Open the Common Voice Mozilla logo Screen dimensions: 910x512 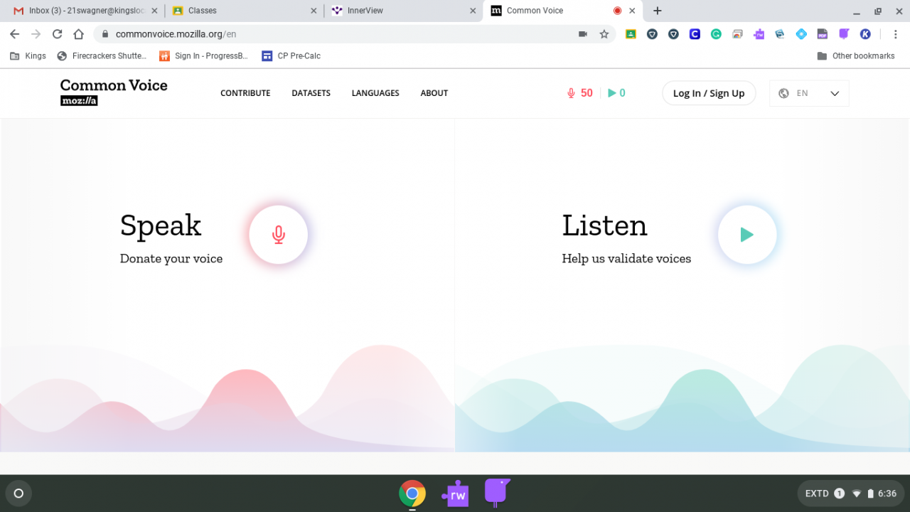tap(114, 92)
